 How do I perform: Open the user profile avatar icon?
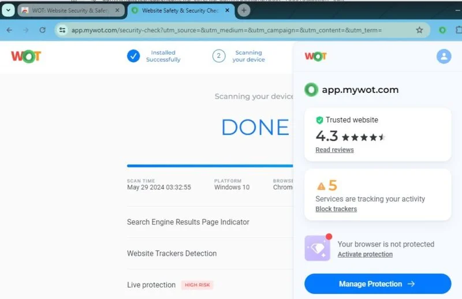pos(444,56)
